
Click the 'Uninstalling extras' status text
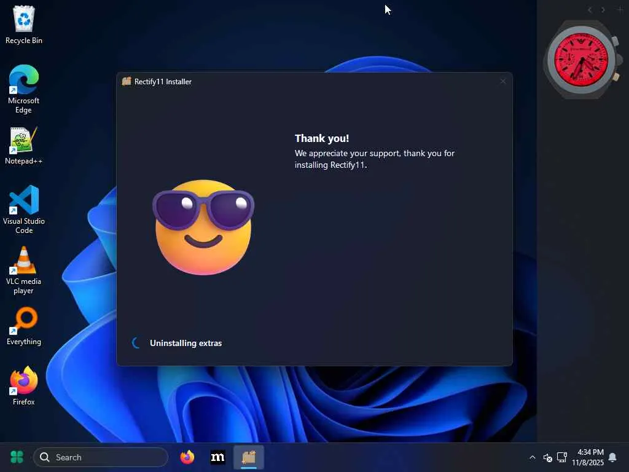coord(186,343)
